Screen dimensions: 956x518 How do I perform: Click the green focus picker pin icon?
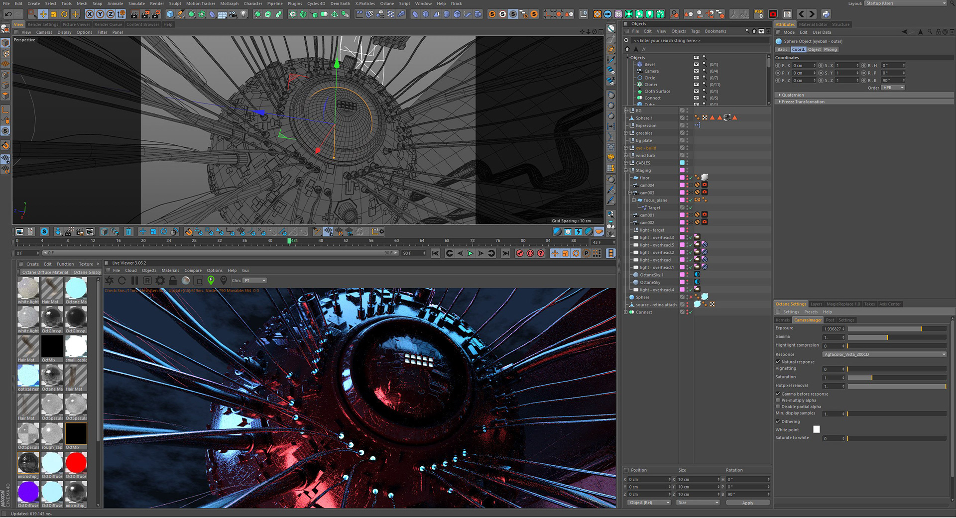pos(211,281)
